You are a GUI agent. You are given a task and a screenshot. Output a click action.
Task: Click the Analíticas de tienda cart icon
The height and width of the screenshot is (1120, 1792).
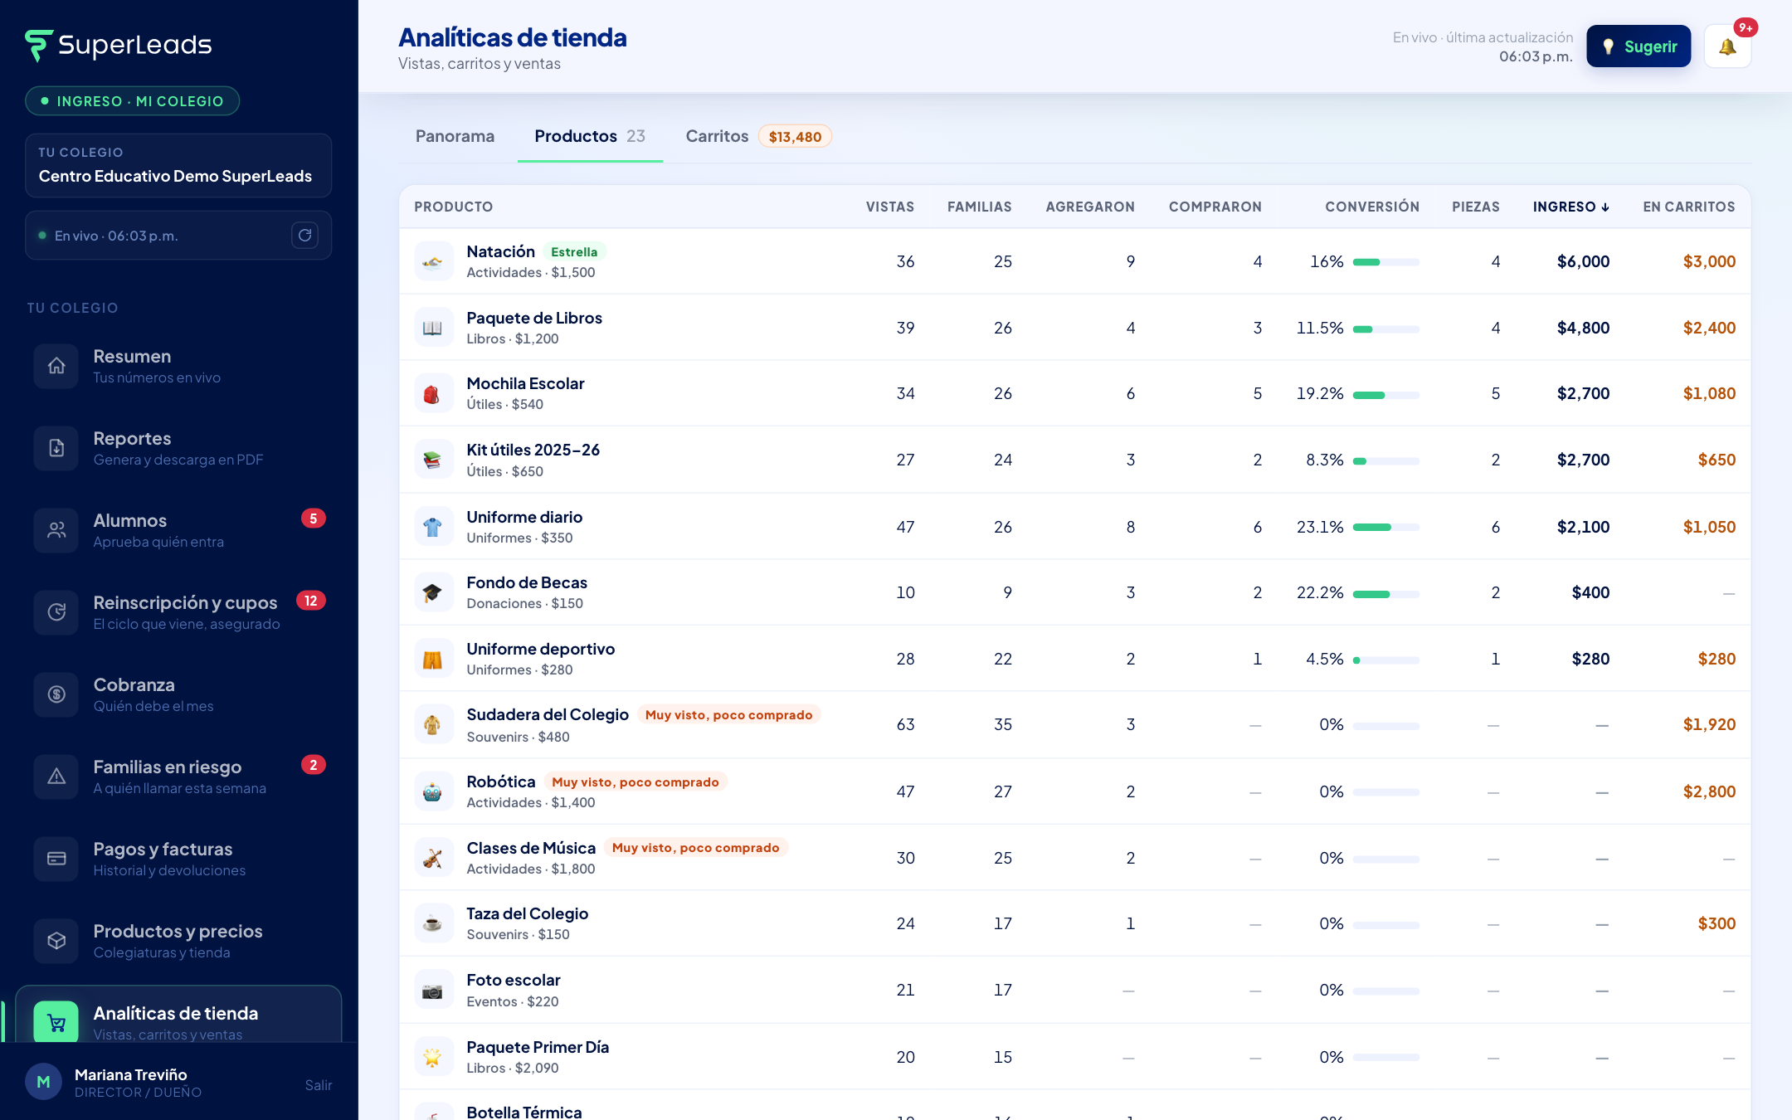coord(56,1022)
